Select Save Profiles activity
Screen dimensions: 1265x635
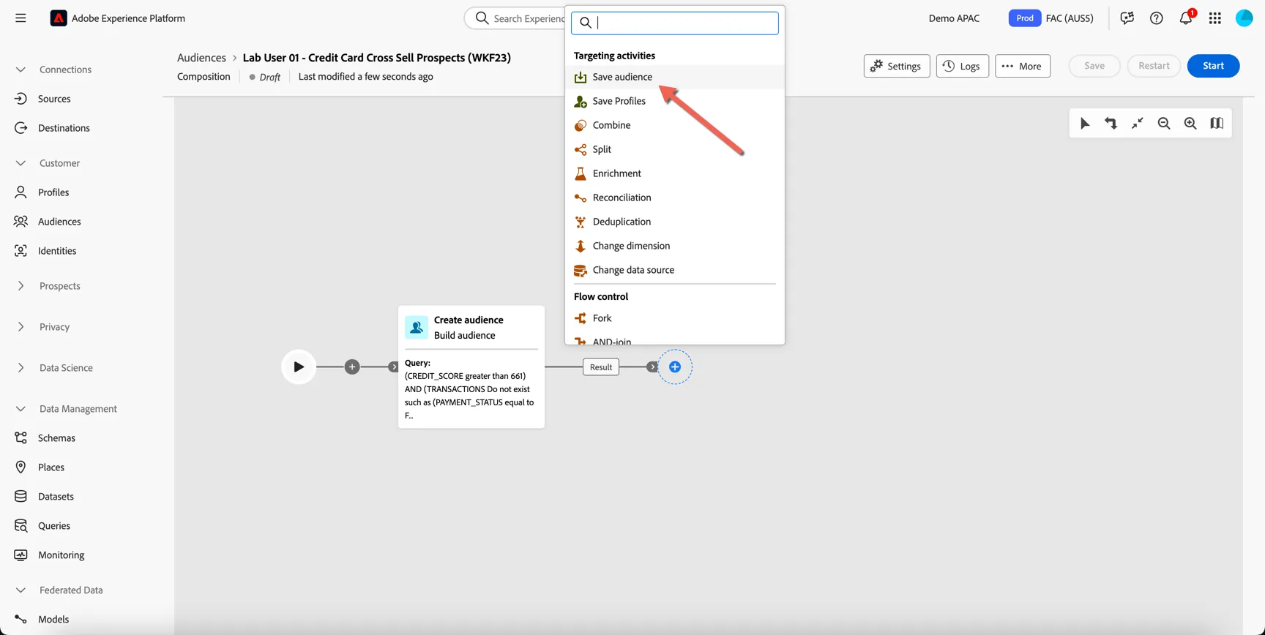pos(674,101)
